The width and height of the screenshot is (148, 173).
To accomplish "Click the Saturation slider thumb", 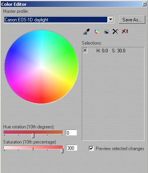I will pyautogui.click(x=62, y=151).
